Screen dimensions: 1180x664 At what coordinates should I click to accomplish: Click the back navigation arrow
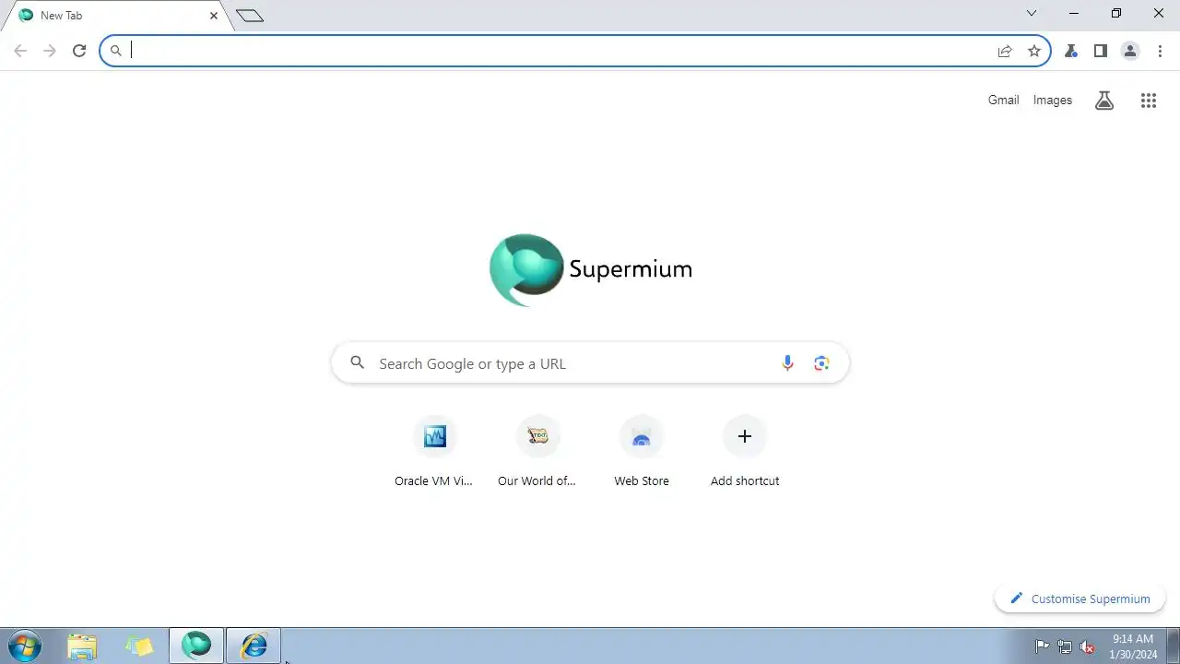pos(20,51)
